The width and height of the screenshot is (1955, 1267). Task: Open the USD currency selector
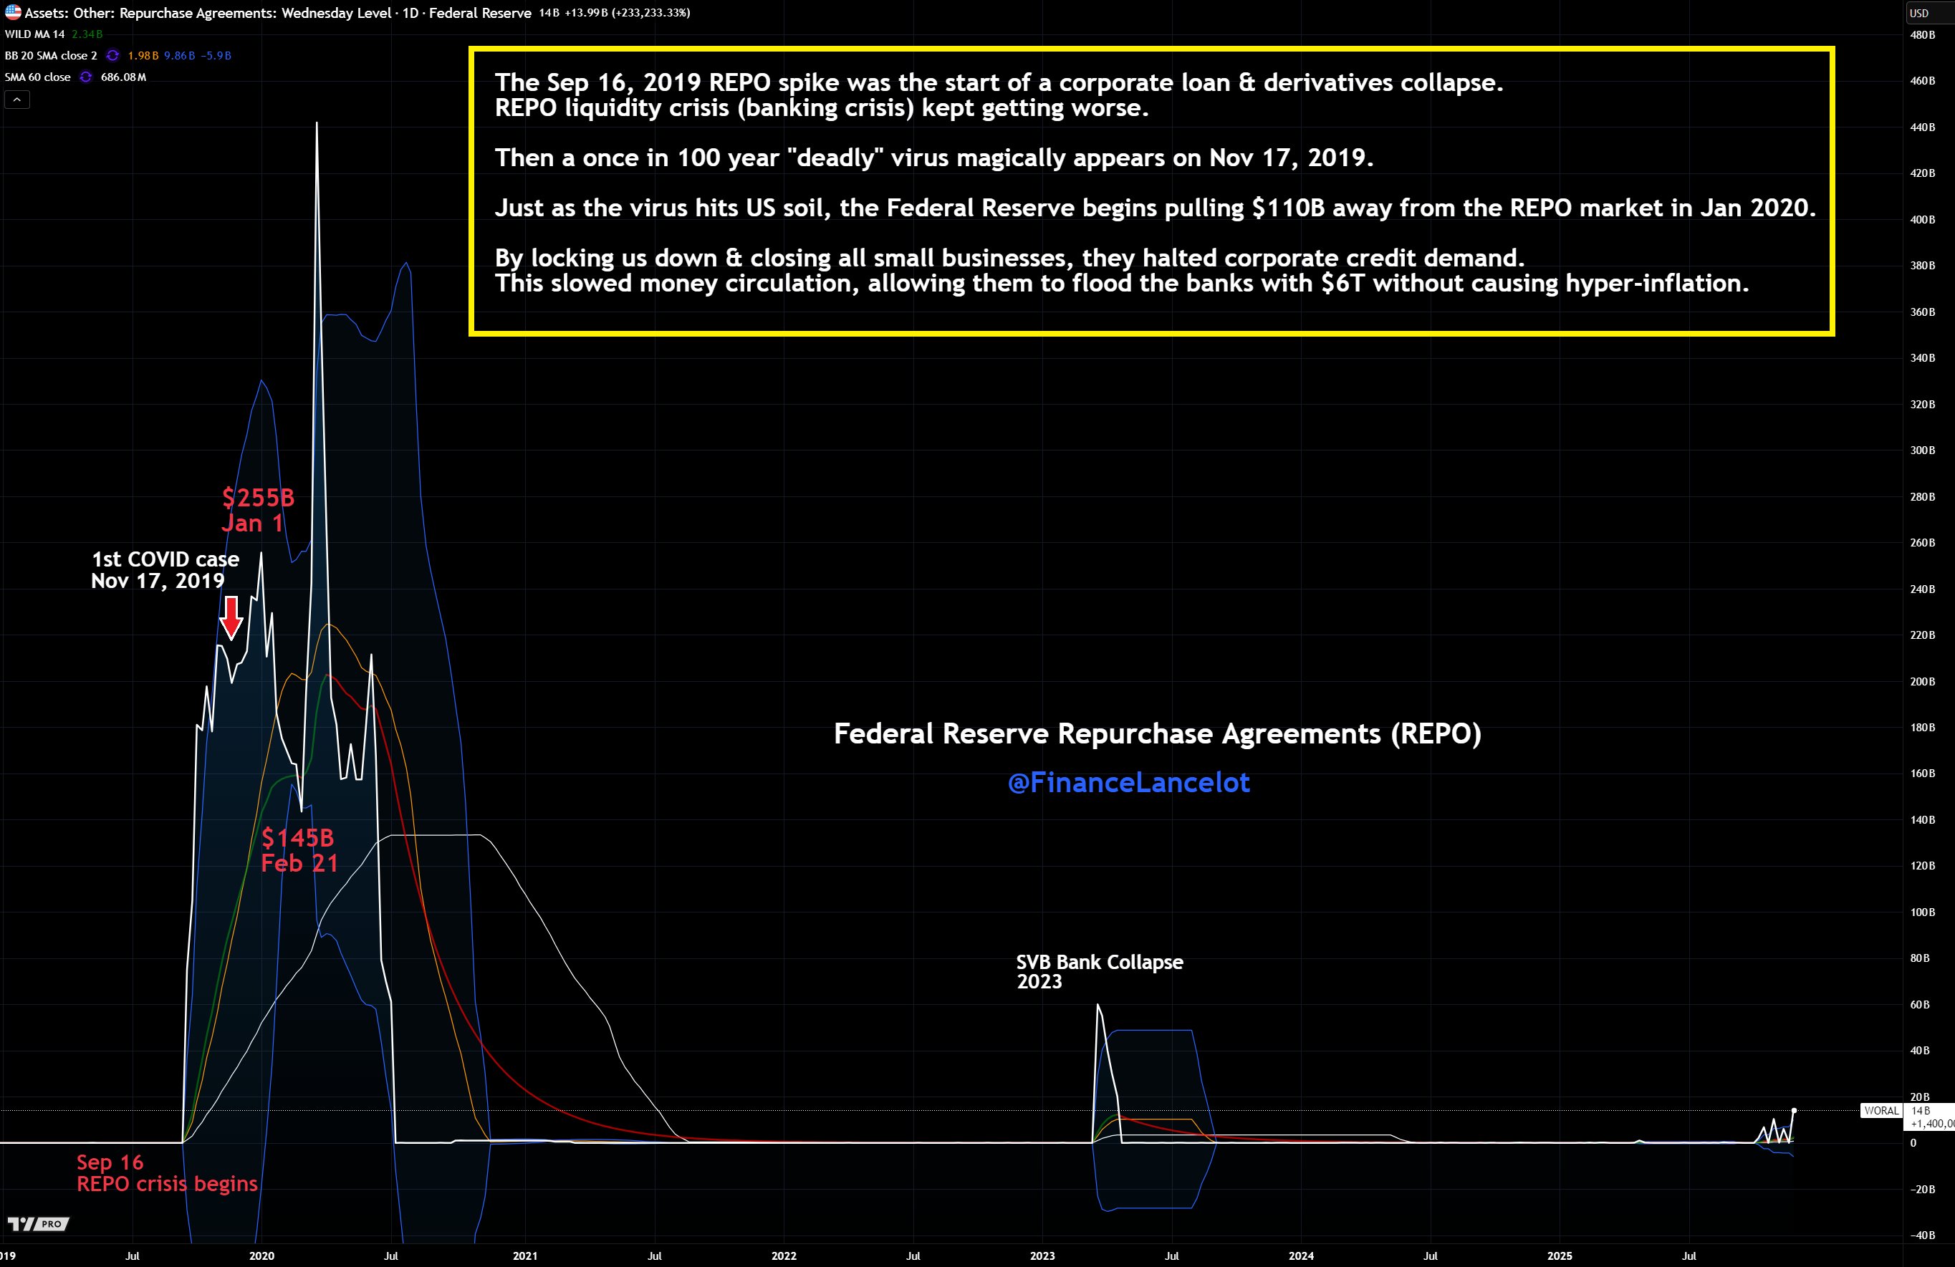1920,12
